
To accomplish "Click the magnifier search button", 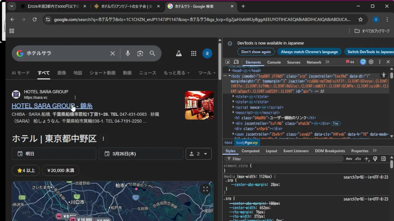I will click(x=152, y=53).
